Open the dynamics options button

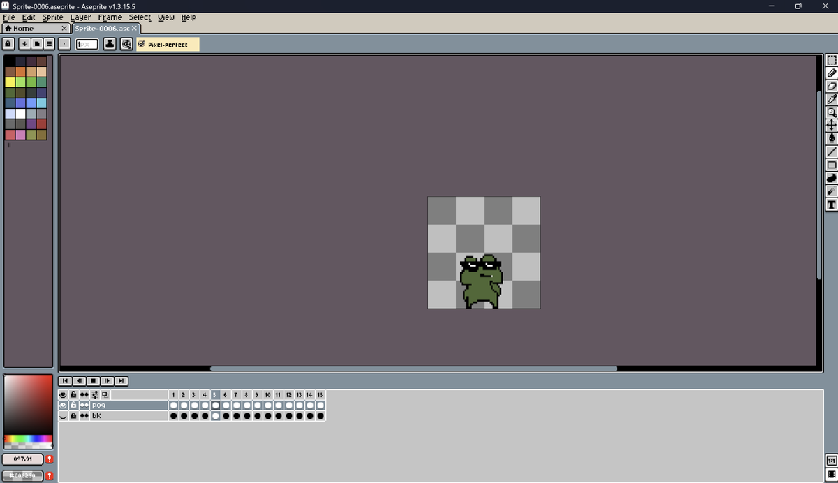126,44
